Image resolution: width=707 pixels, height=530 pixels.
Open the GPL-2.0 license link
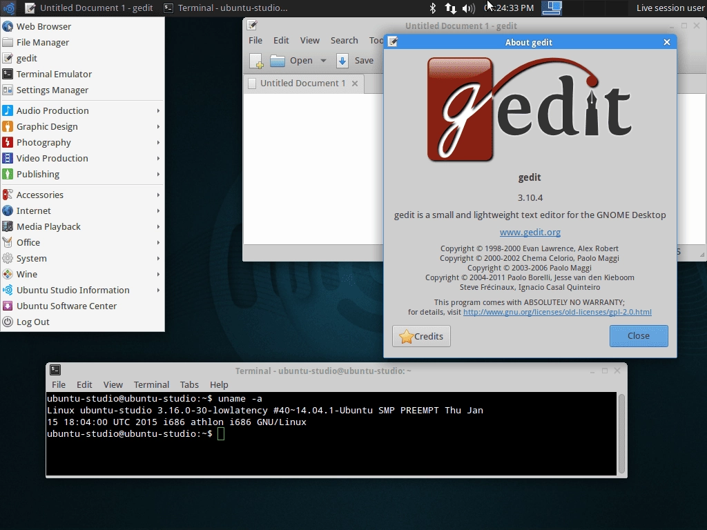[557, 312]
